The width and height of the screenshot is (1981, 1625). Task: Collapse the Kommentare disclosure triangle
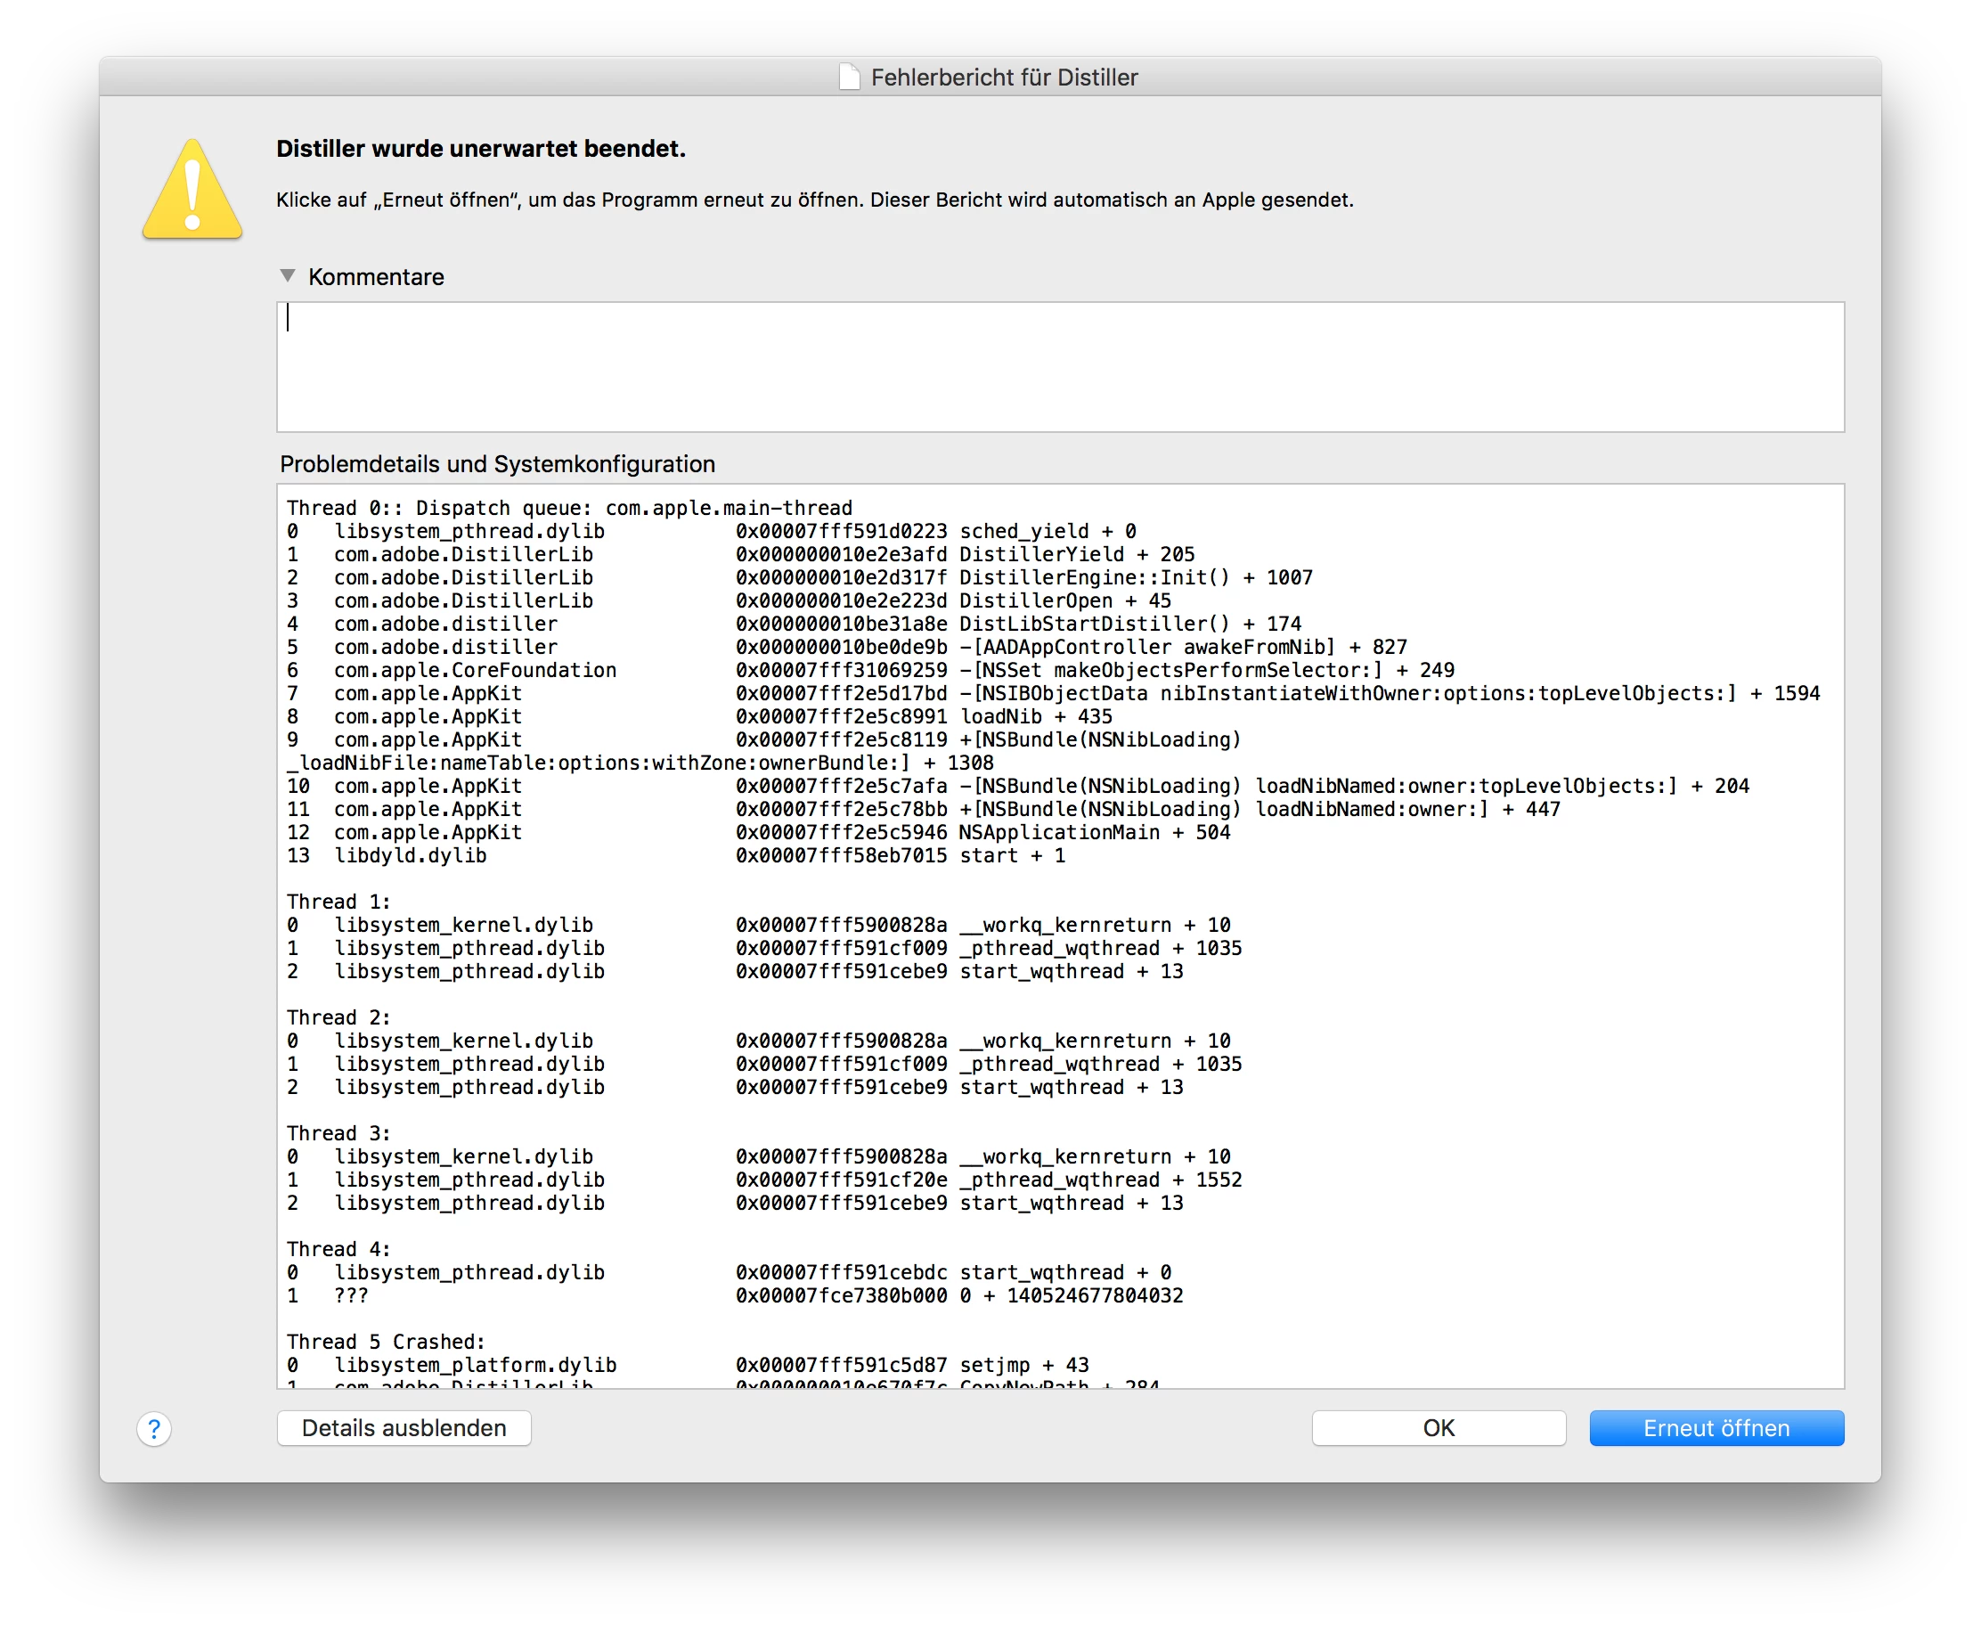click(x=289, y=276)
